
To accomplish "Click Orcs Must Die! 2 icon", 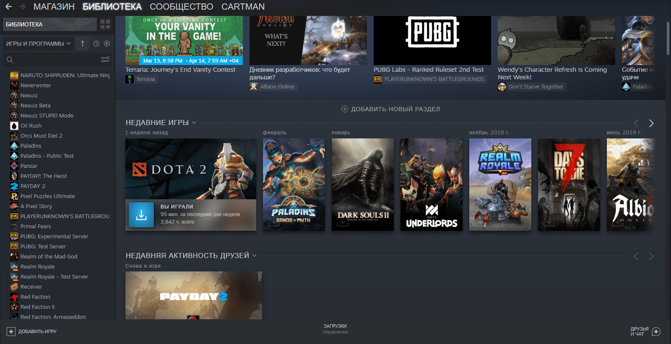I will coord(14,136).
